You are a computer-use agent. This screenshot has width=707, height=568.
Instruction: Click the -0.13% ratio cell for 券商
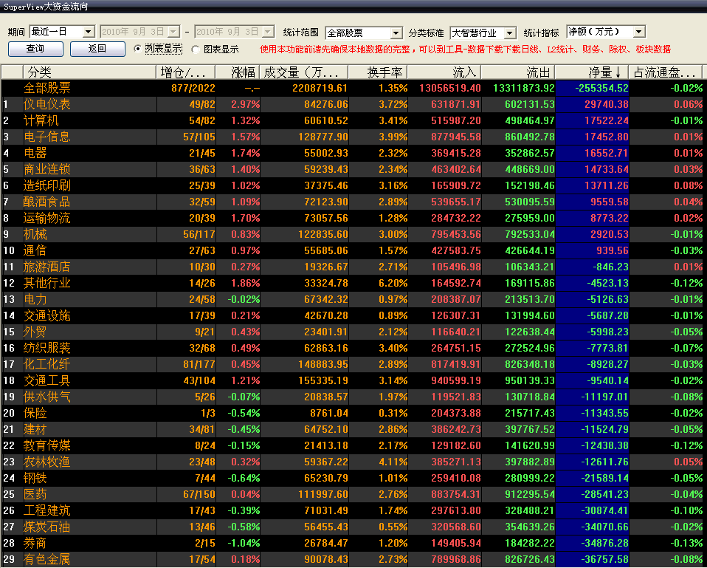(686, 543)
